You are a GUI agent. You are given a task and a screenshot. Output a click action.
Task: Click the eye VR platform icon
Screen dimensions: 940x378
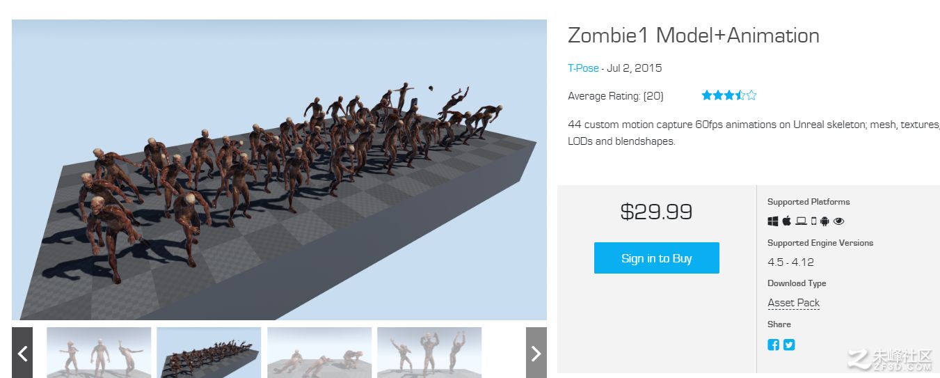click(838, 221)
